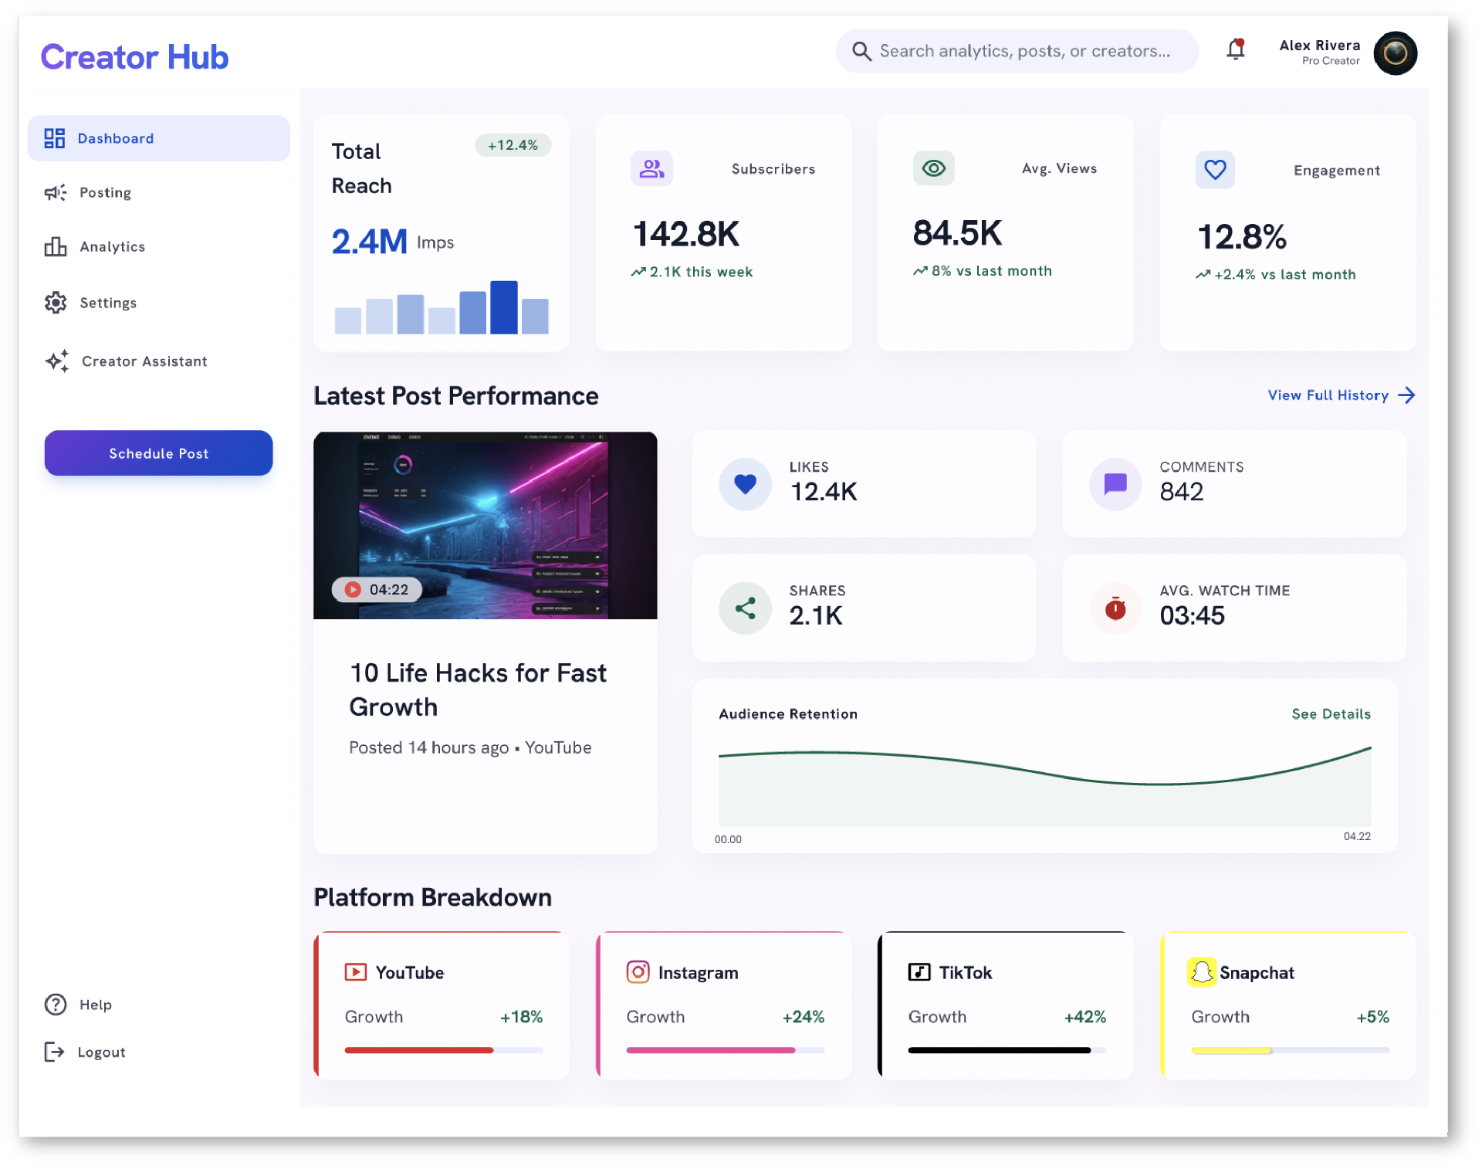Image resolution: width=1482 pixels, height=1169 pixels.
Task: Open Alex Rivera's profile avatar
Action: tap(1396, 53)
